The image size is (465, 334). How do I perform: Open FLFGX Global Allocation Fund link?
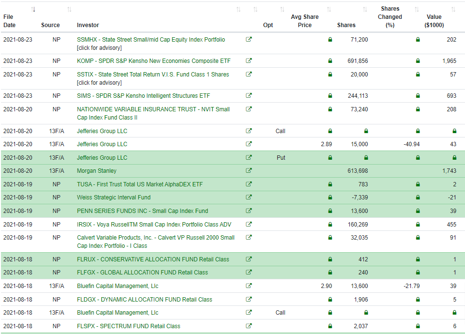(142, 273)
